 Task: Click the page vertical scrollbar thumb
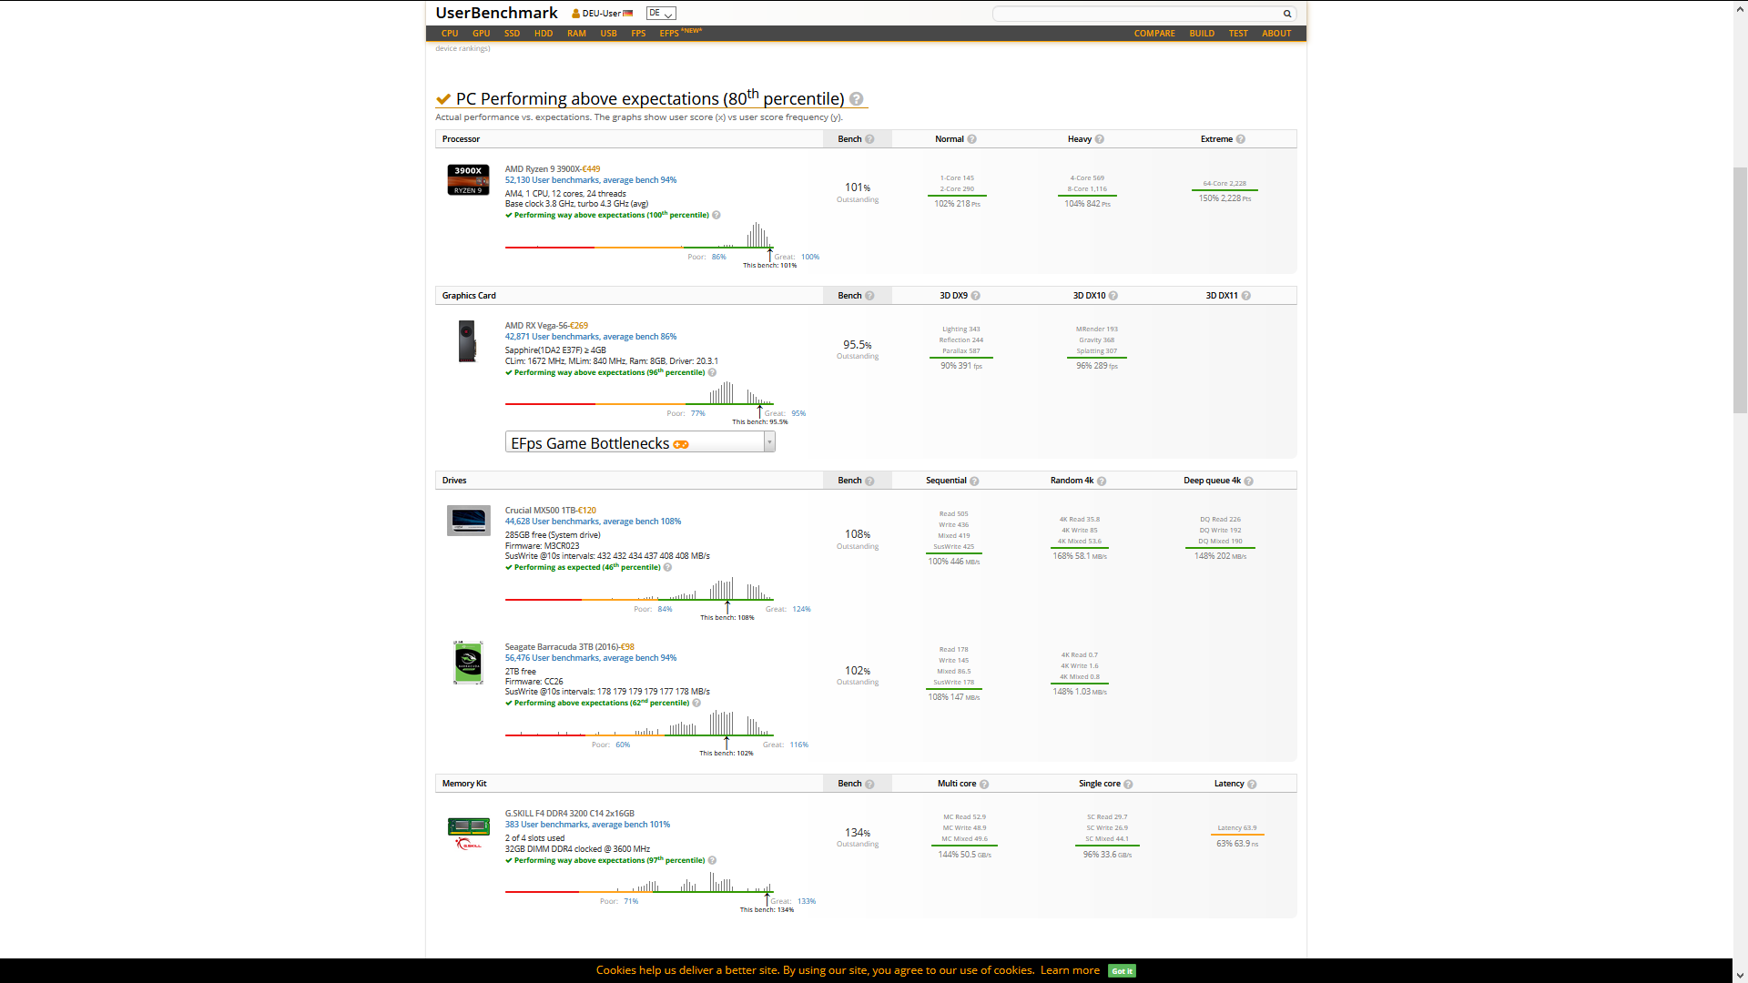pos(1740,289)
